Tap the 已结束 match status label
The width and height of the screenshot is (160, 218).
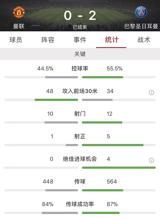click(80, 27)
